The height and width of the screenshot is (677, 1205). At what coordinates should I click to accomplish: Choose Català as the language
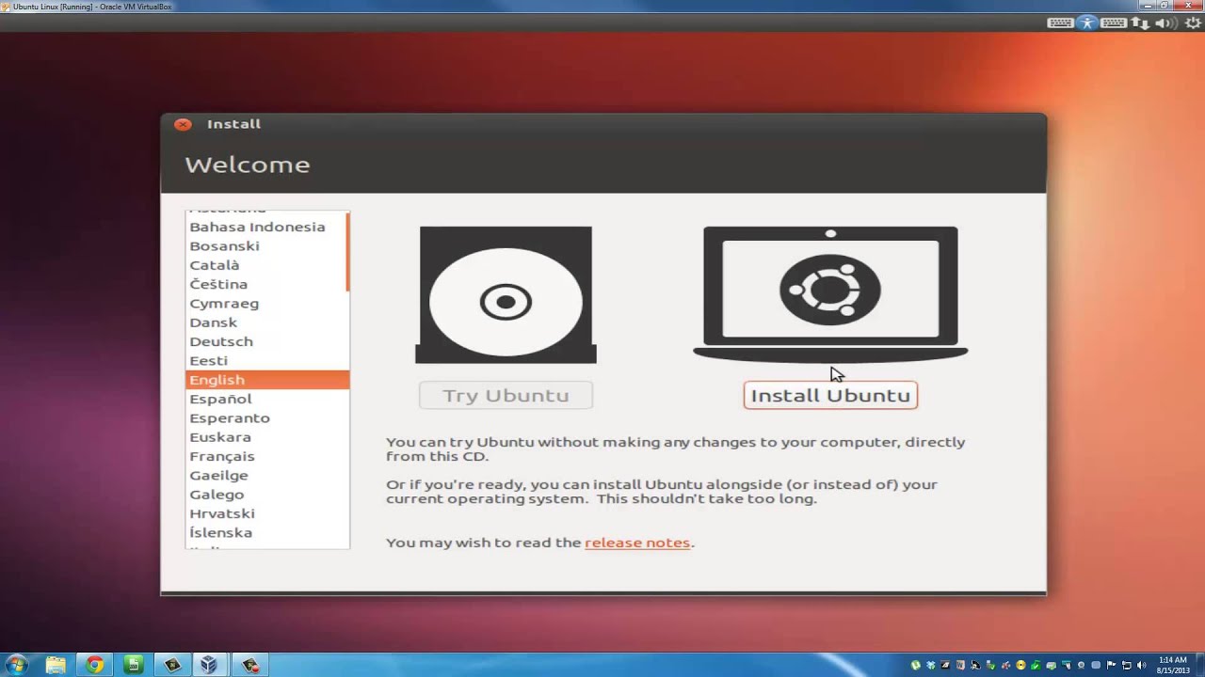[266, 265]
